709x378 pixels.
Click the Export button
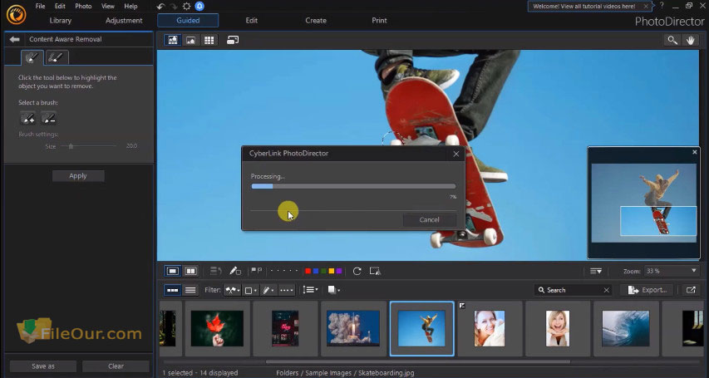(x=647, y=290)
